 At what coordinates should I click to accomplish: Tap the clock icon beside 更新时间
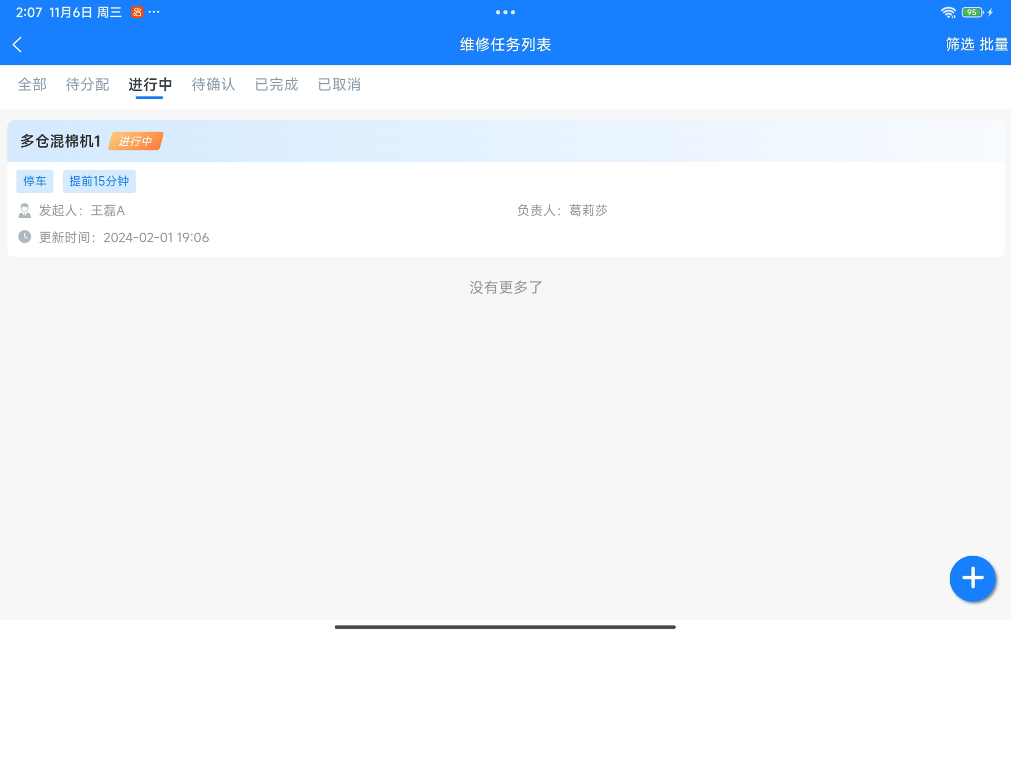[x=25, y=237]
